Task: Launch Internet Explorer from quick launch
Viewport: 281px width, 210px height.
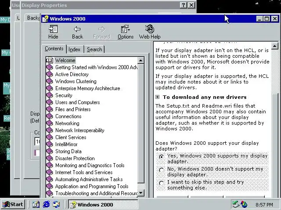Action: (x=46, y=204)
